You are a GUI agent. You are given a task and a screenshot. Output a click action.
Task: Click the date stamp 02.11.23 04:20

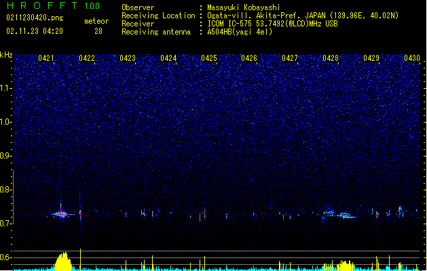(x=35, y=31)
